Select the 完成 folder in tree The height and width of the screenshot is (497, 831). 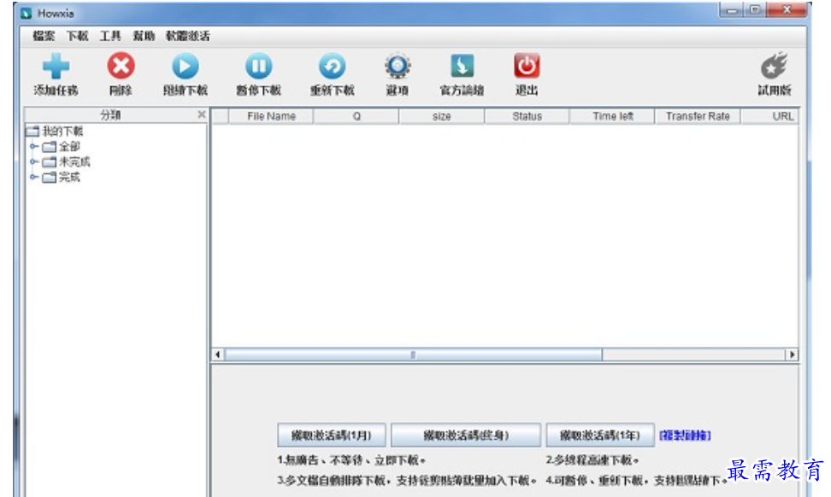(62, 177)
